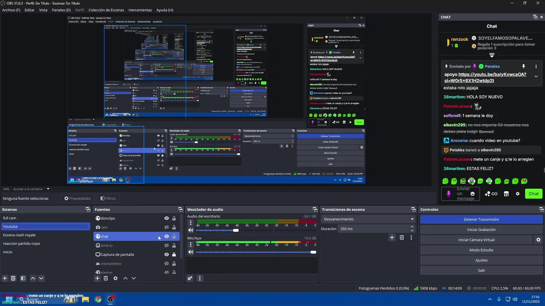Send message with the green Chat button

pyautogui.click(x=534, y=194)
